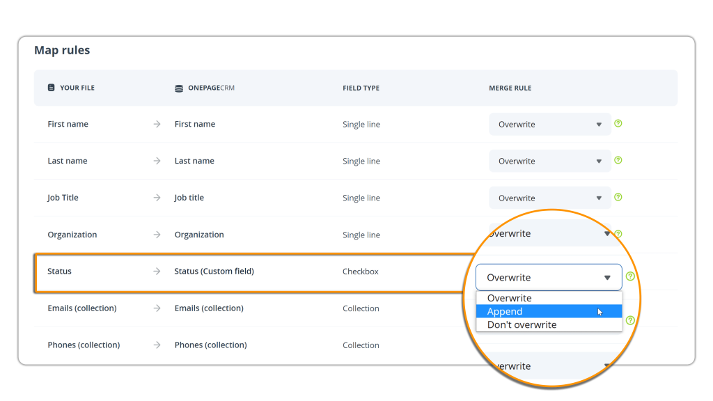Screen dimensions: 713x401
Task: Click the help icon beside Organization merge rule
Action: coord(618,234)
